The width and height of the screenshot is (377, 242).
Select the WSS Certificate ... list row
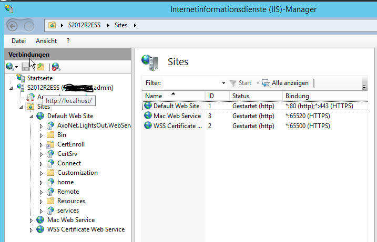pos(255,126)
